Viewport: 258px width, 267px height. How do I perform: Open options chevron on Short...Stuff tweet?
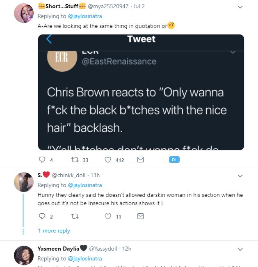point(240,7)
